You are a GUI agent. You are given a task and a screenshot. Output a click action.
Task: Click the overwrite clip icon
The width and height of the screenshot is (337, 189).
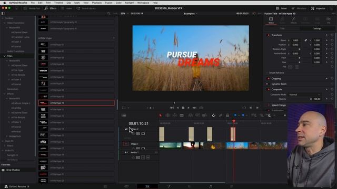click(197, 115)
